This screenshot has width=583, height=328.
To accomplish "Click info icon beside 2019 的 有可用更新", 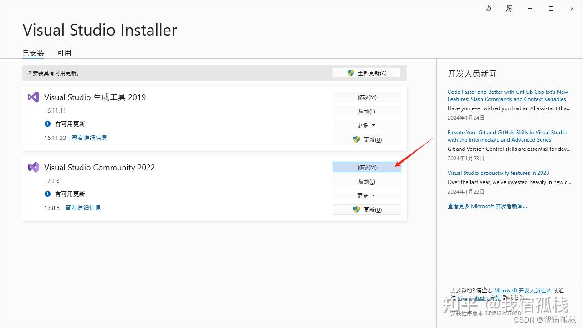I will pos(49,123).
